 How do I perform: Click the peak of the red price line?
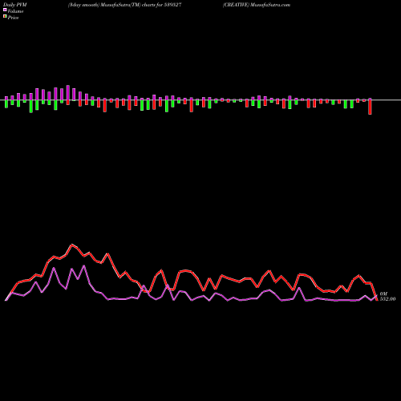coord(72,245)
